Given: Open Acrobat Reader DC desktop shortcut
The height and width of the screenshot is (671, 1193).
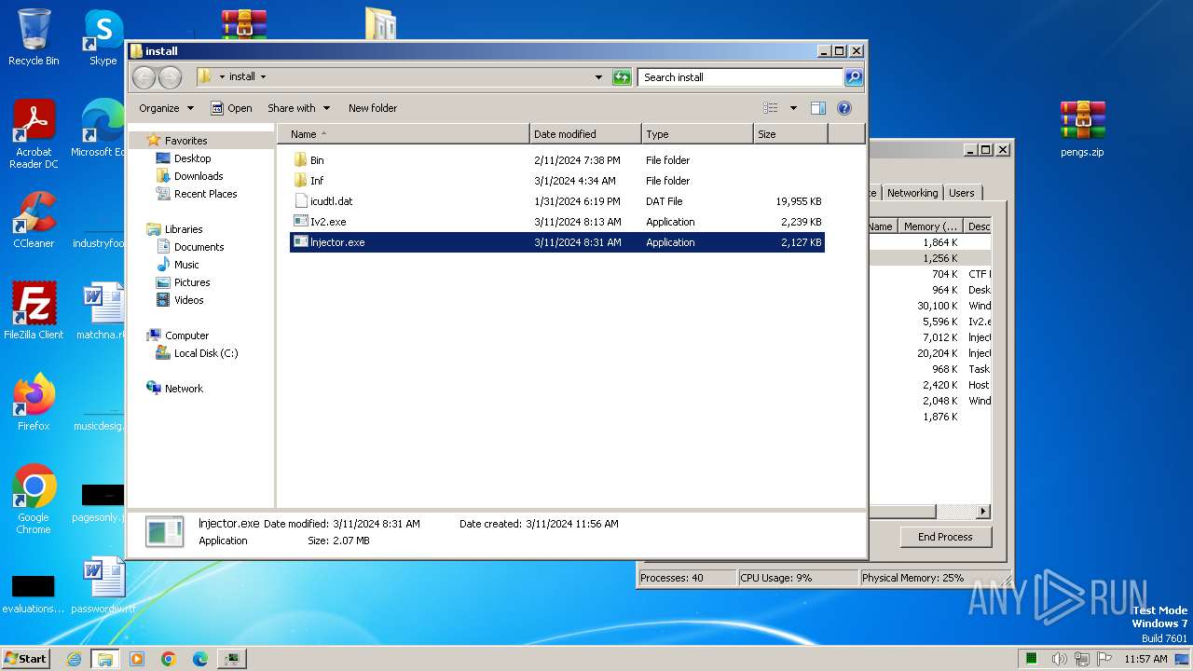Looking at the screenshot, I should (x=34, y=134).
